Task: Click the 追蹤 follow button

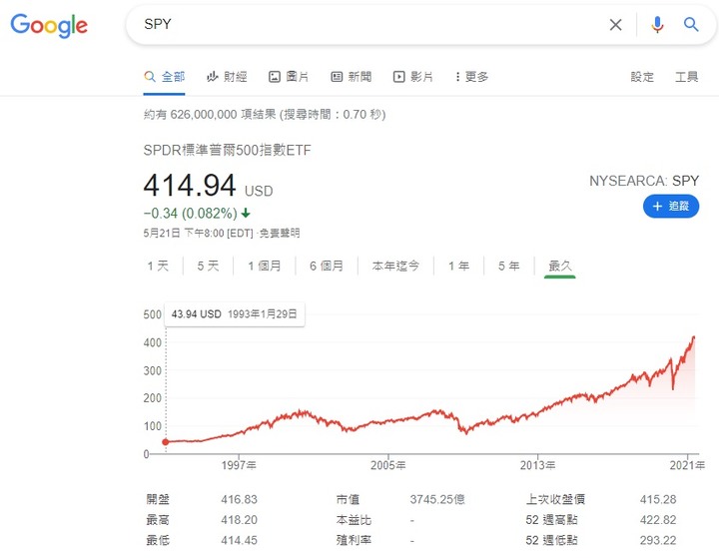Action: pyautogui.click(x=671, y=206)
